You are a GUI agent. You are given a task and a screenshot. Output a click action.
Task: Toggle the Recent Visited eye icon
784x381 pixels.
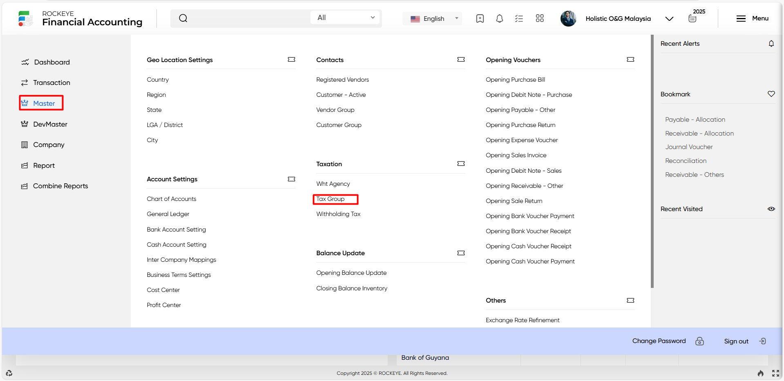(x=771, y=209)
